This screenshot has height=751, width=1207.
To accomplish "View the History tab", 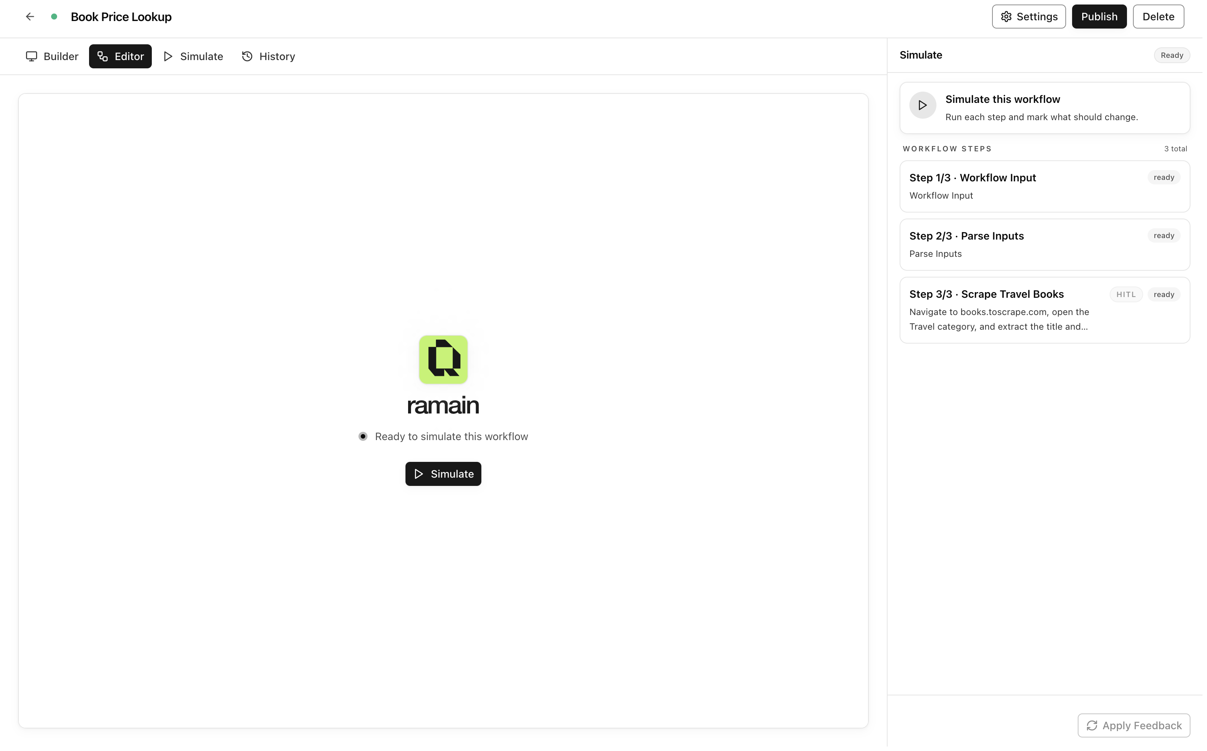I will (270, 57).
